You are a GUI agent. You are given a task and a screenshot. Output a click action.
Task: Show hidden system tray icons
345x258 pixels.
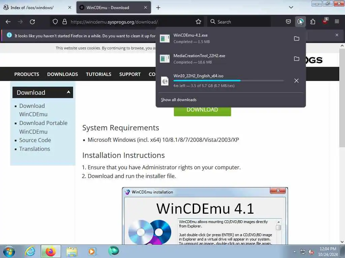pos(294,252)
